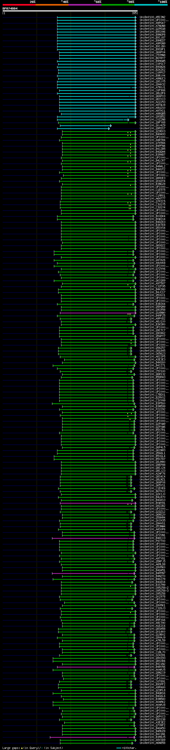Select hit label UniRef100_C1E5T5
Screen dimensions: 170x750
pyautogui.click(x=152, y=190)
